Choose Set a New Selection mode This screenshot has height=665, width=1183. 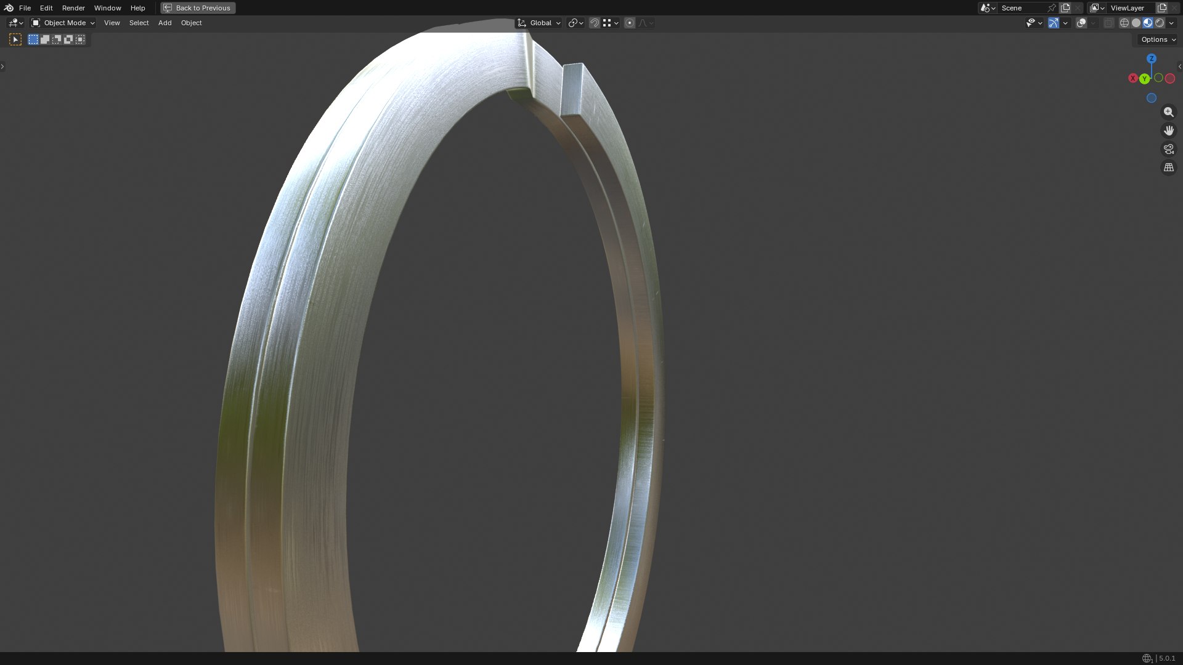tap(33, 39)
